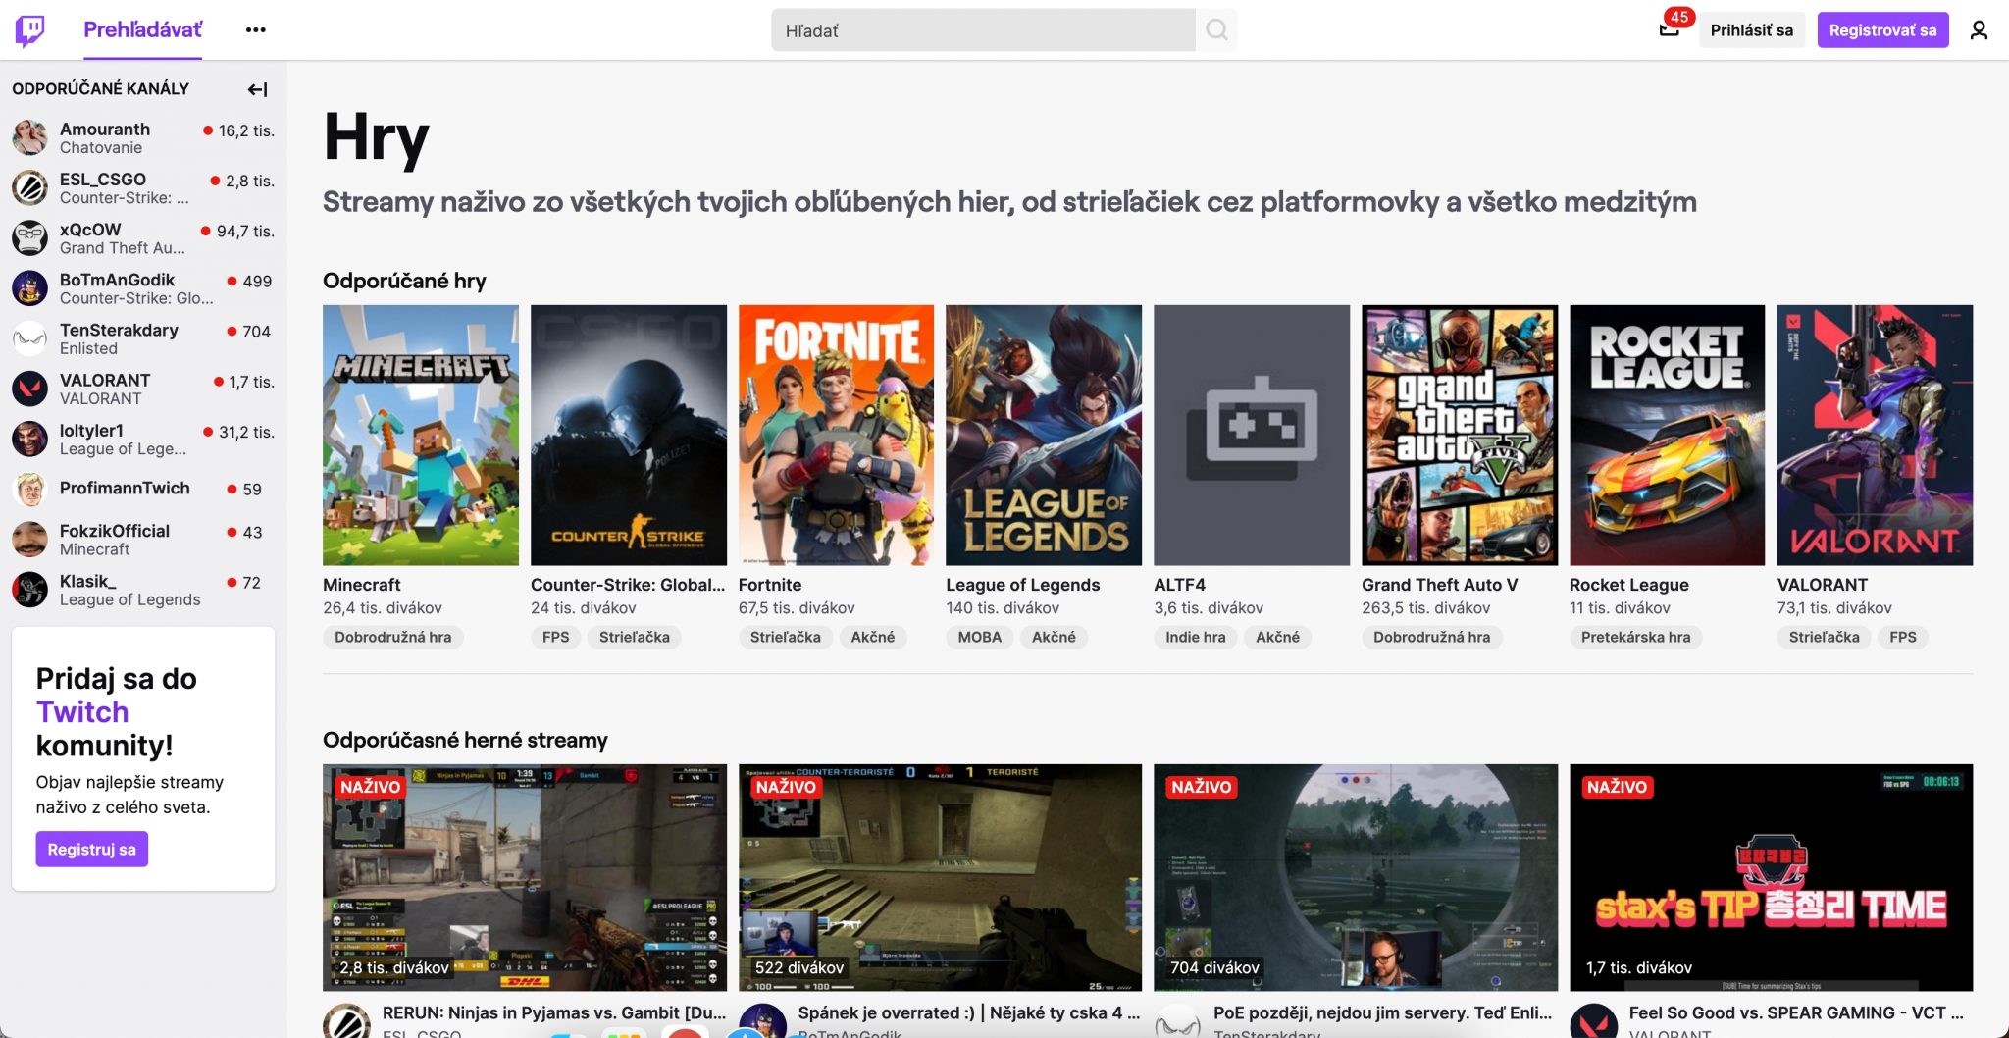Open the three-dots more menu

pos(256,30)
